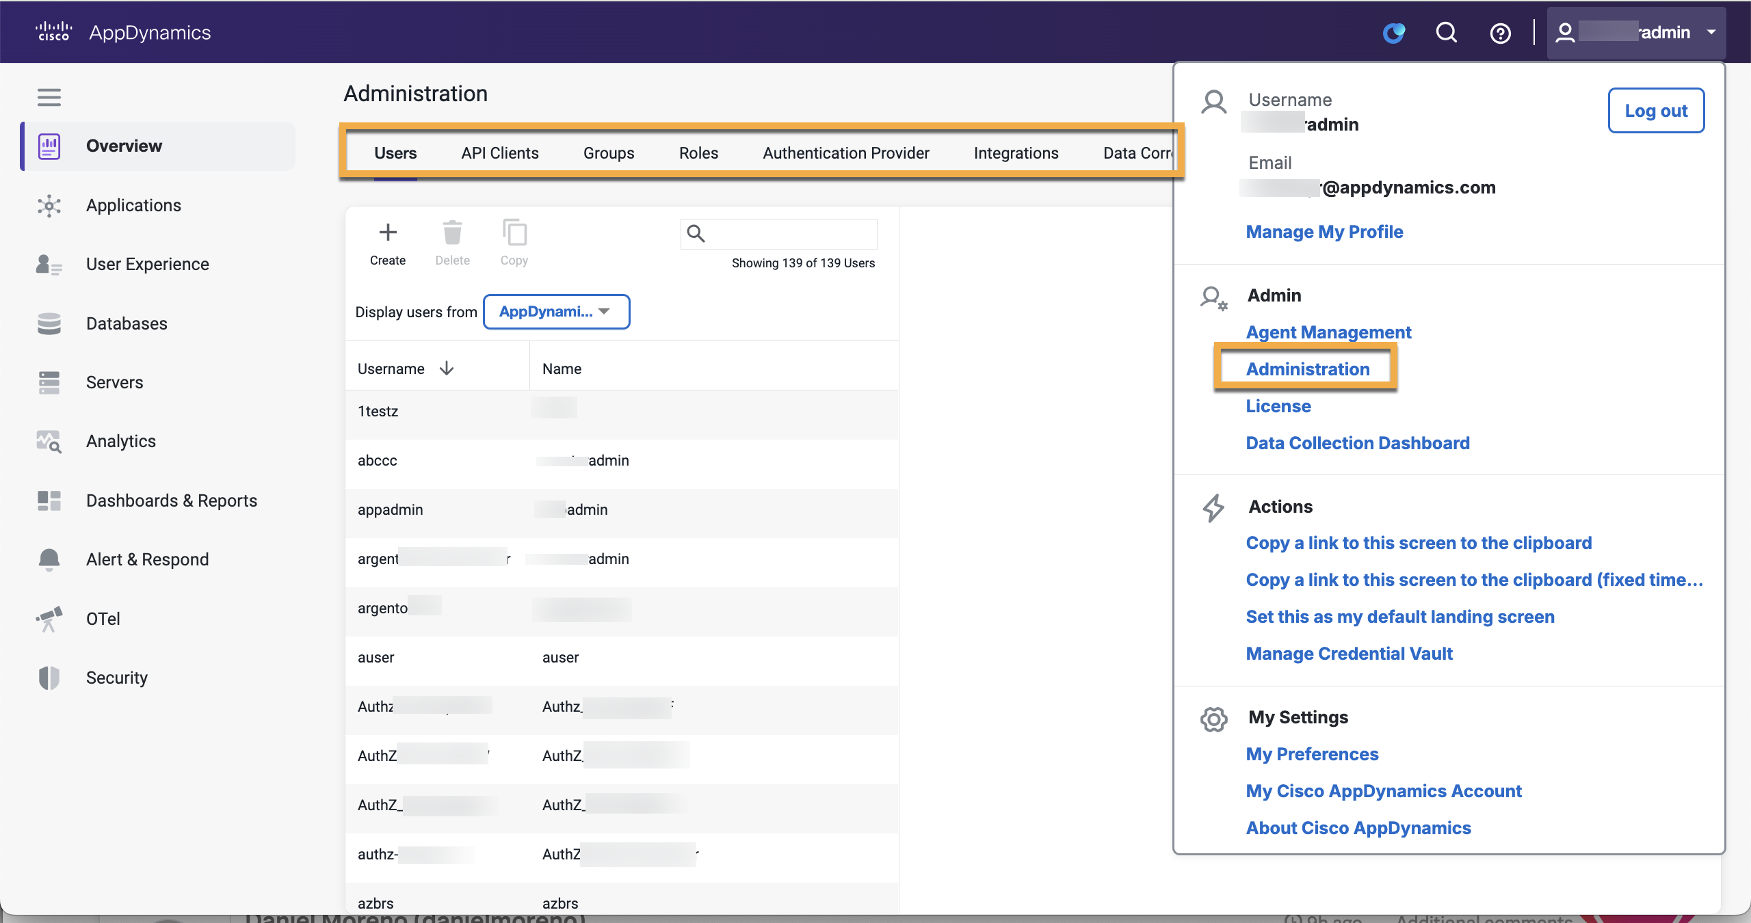Click the OTel telescope icon
The height and width of the screenshot is (923, 1751).
point(49,619)
